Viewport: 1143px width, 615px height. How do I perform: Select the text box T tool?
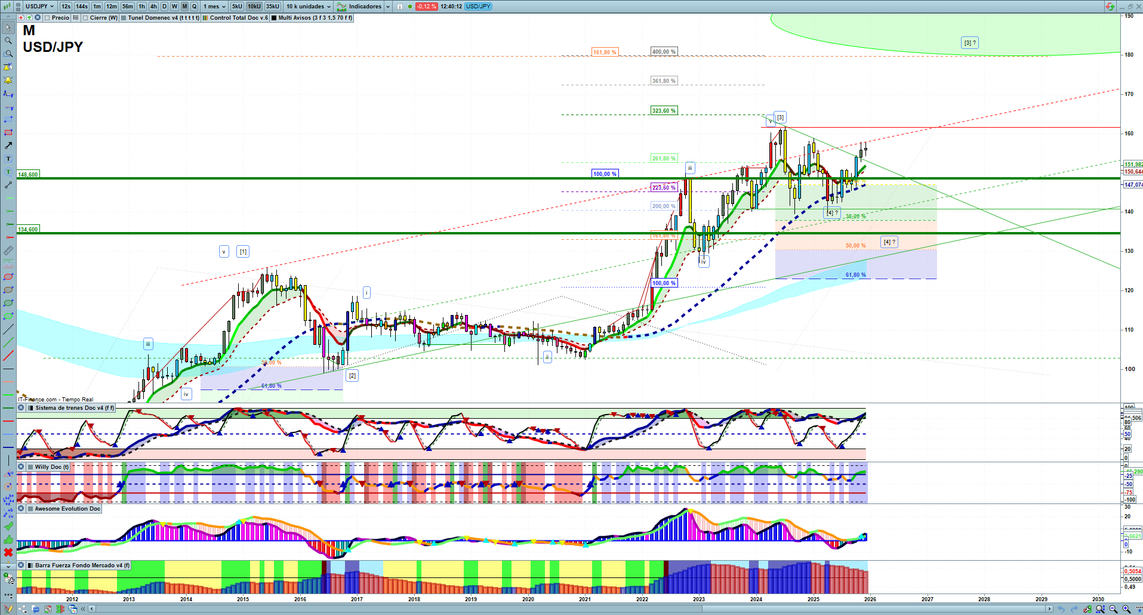(8, 159)
